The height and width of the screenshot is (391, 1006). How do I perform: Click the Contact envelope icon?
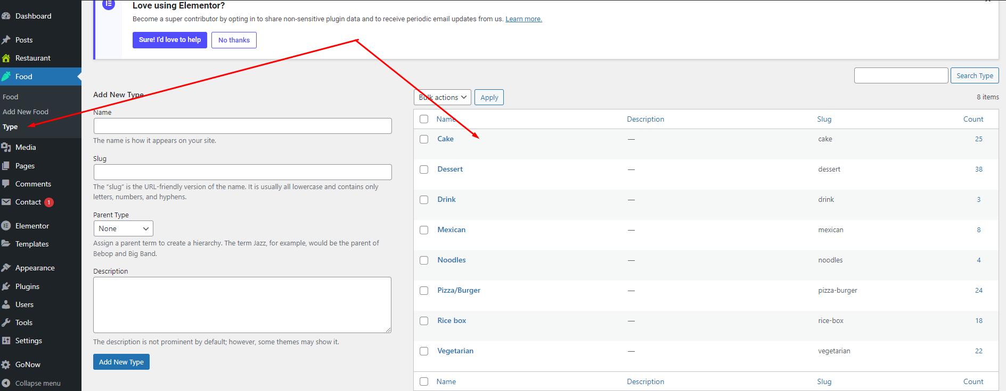pos(6,202)
